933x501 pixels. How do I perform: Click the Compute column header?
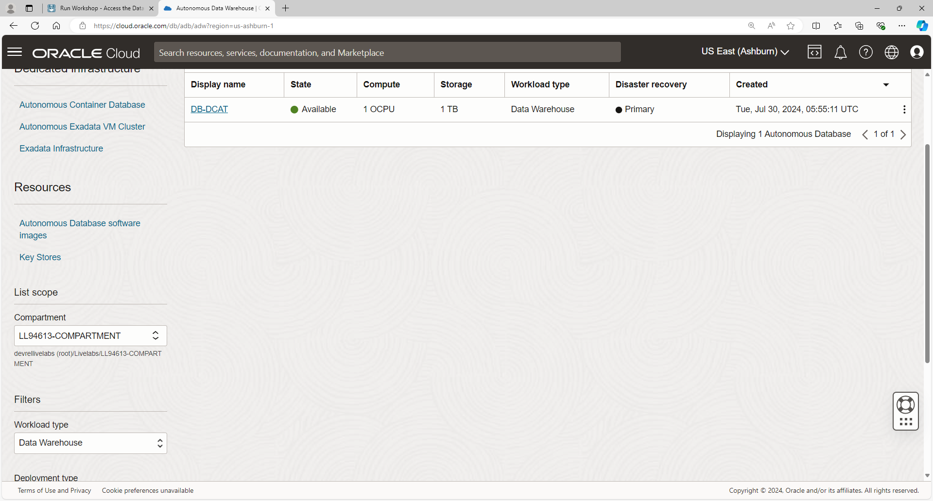(381, 84)
